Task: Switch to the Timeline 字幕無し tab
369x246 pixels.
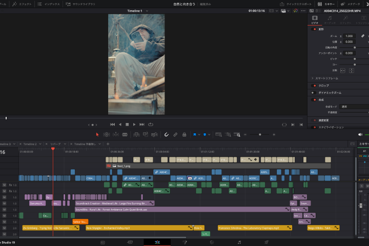Action: pos(85,144)
